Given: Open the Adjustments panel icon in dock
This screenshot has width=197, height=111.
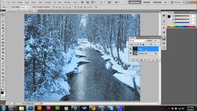Looking at the screenshot, I should [x=164, y=28].
